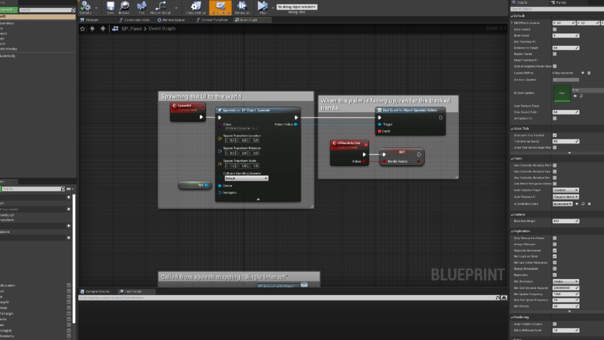
Task: Click the favorite star icon beside breadcrumb
Action: [83, 29]
